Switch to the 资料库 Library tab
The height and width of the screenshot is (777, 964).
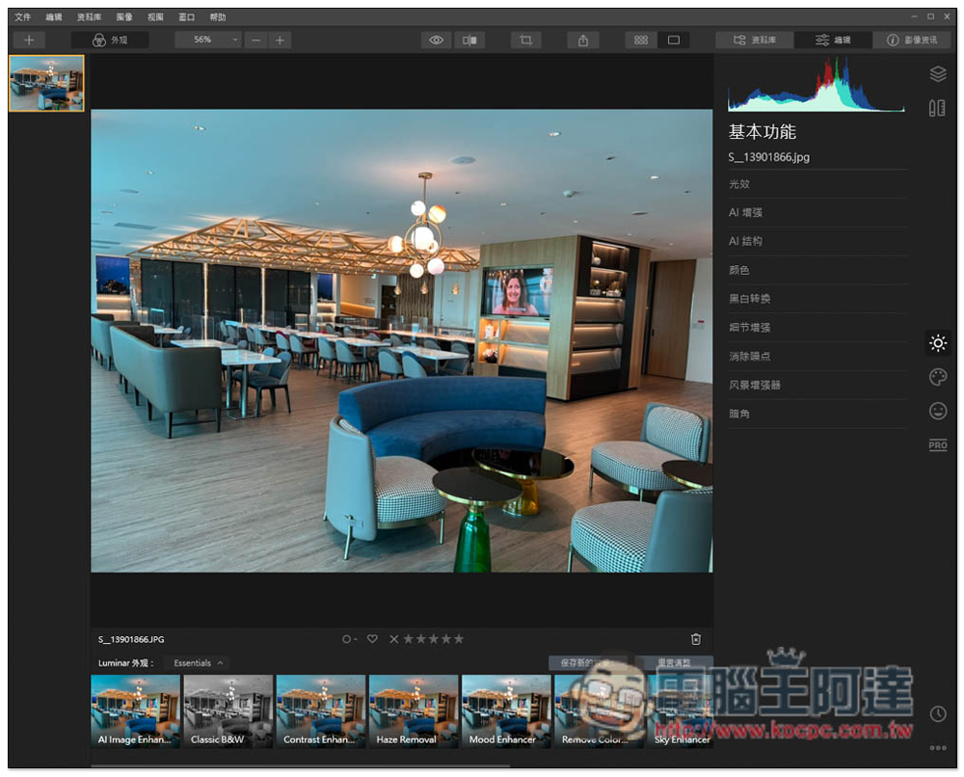(x=755, y=40)
